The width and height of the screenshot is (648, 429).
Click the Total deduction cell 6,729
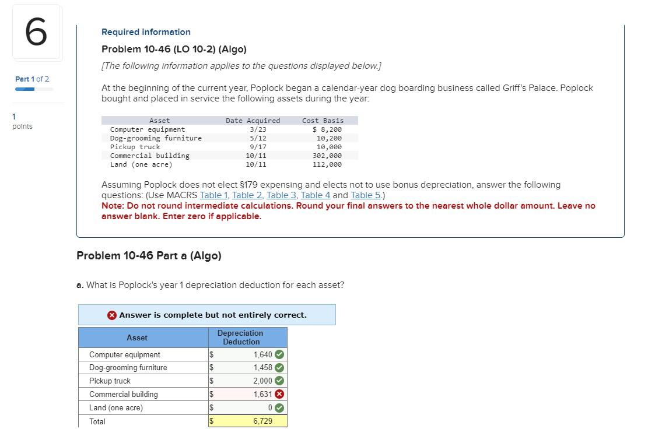point(247,421)
